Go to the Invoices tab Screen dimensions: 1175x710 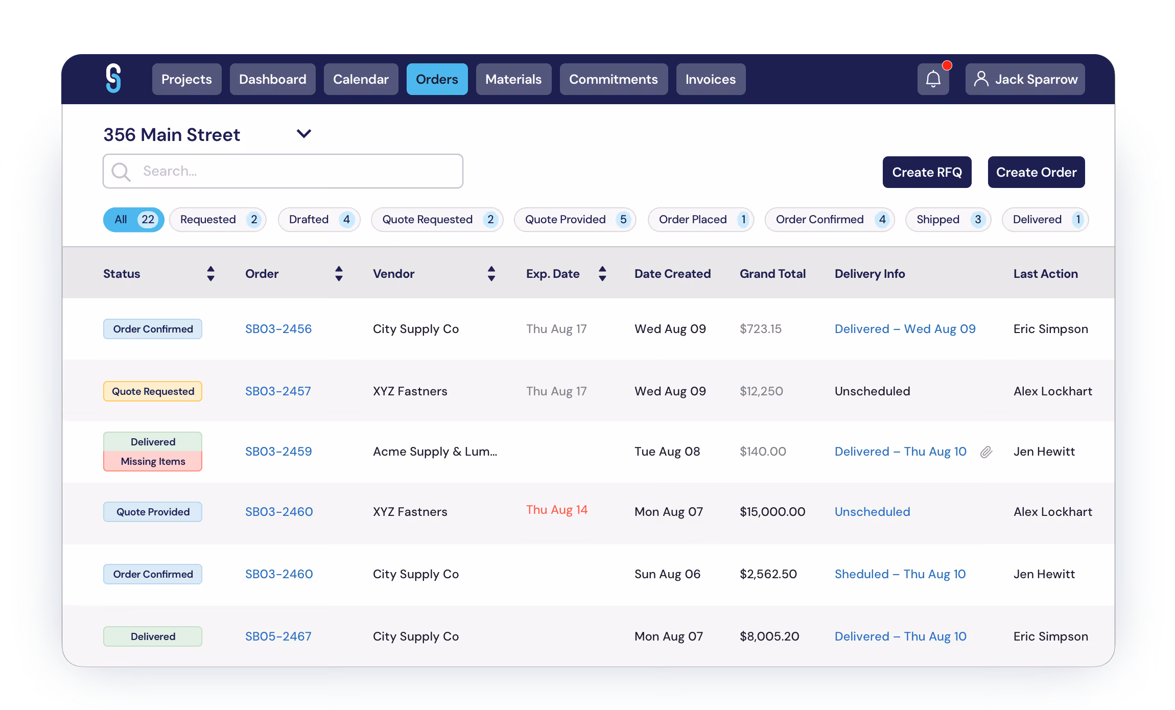click(710, 79)
